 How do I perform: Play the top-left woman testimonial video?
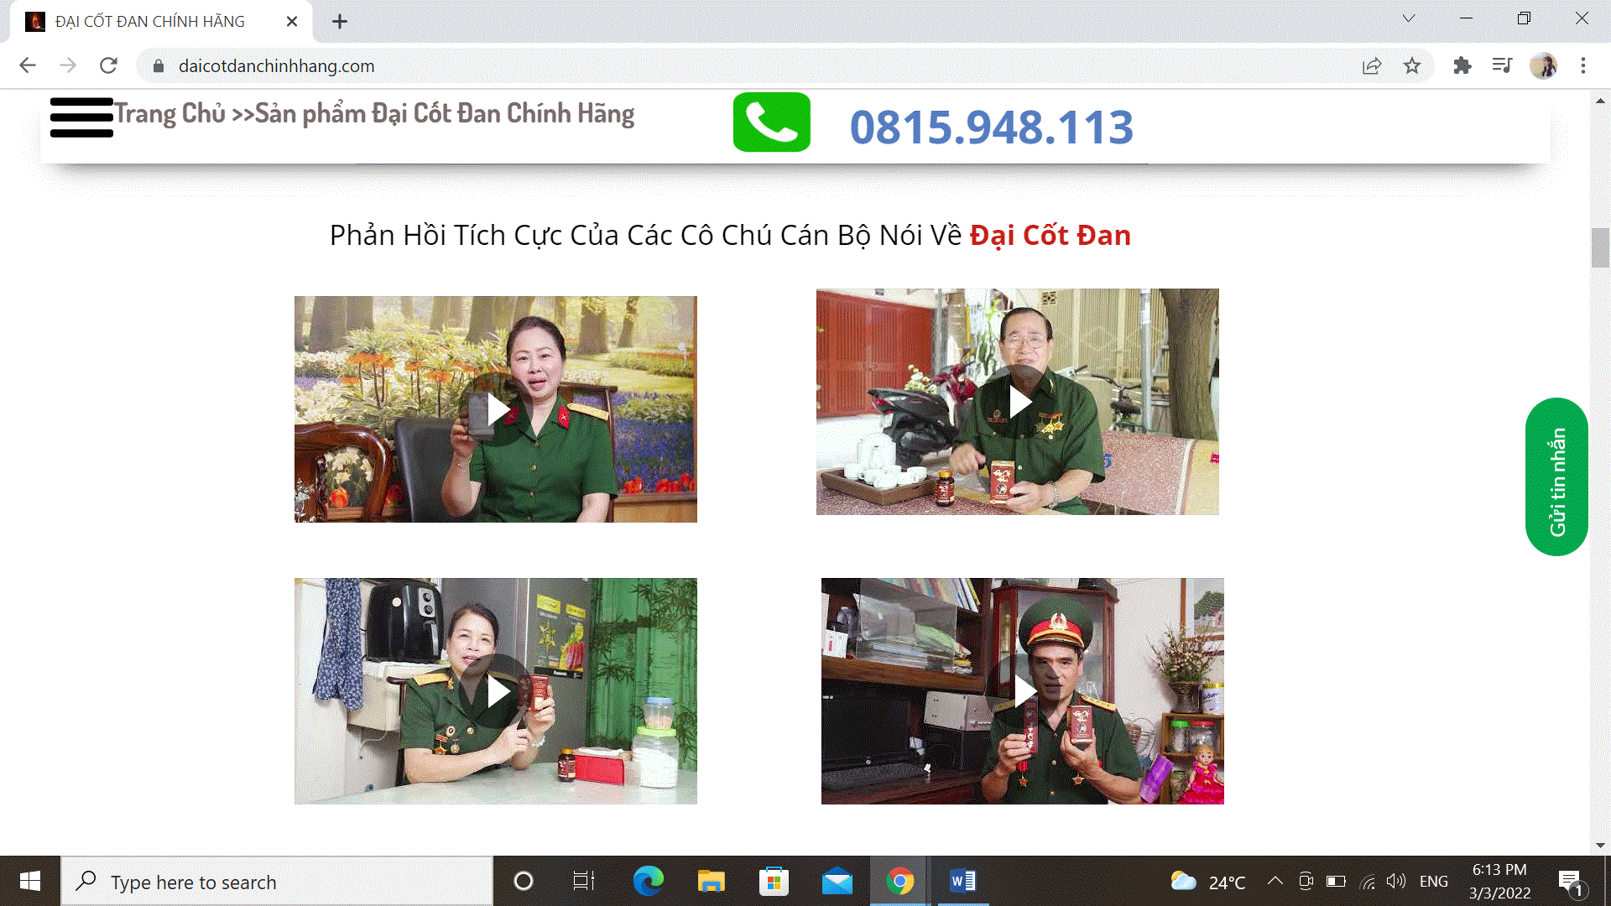[496, 410]
